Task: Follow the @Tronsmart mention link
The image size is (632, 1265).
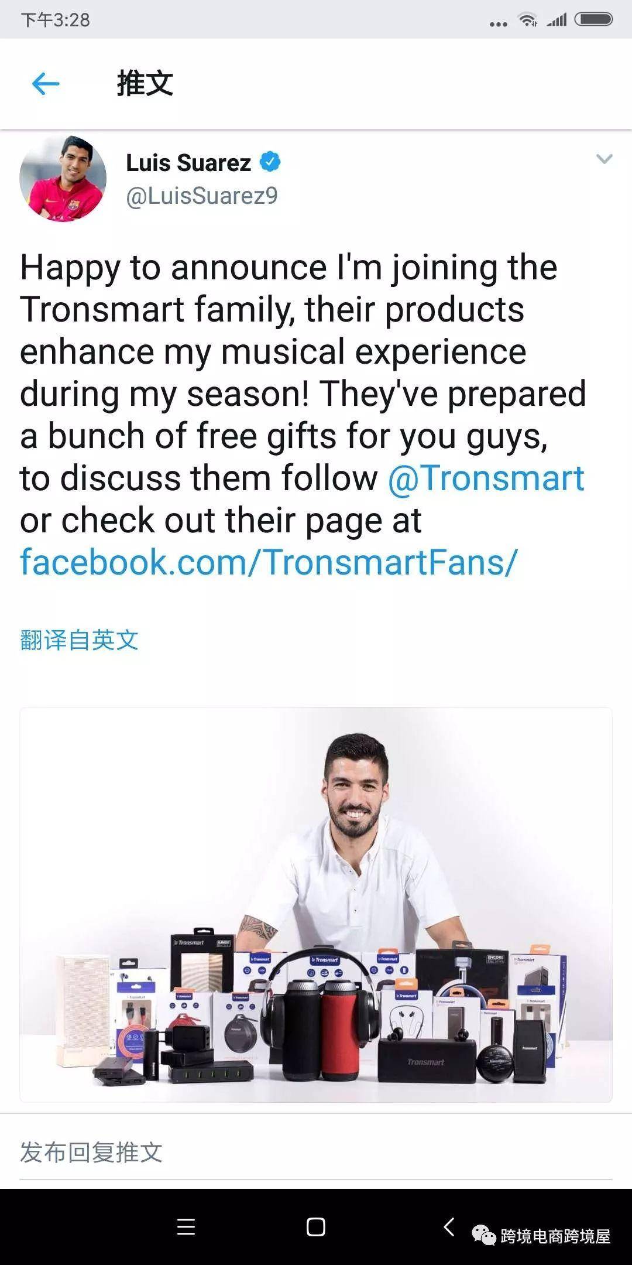Action: (x=486, y=478)
